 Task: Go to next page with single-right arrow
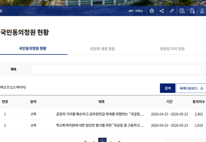click(111, 140)
